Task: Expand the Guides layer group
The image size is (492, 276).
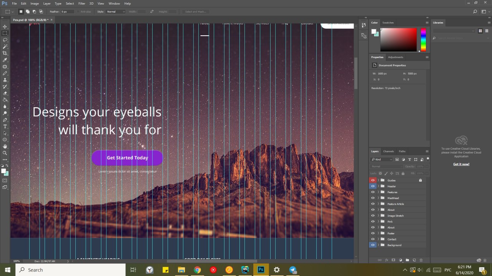Action: (378, 180)
